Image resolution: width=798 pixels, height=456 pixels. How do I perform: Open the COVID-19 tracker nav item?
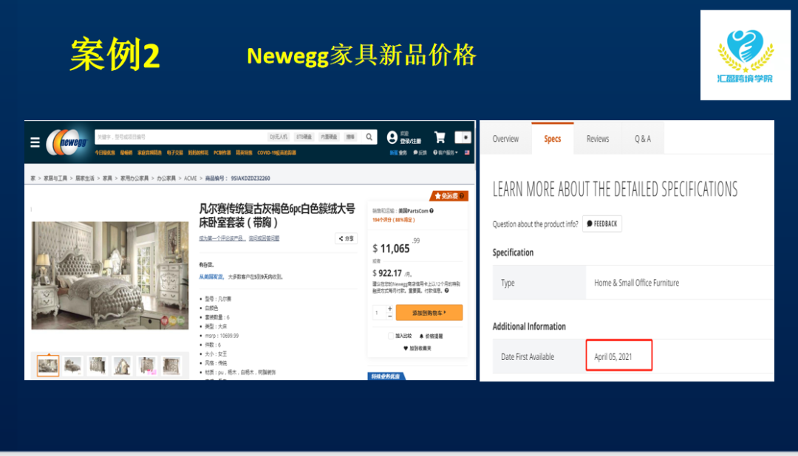tap(276, 153)
